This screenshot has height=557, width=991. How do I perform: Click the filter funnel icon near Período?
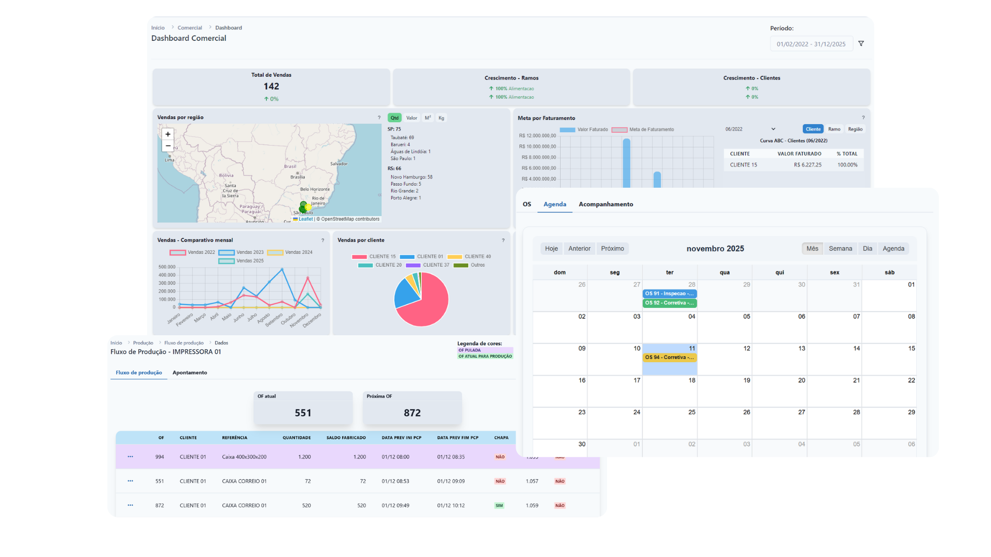coord(861,44)
